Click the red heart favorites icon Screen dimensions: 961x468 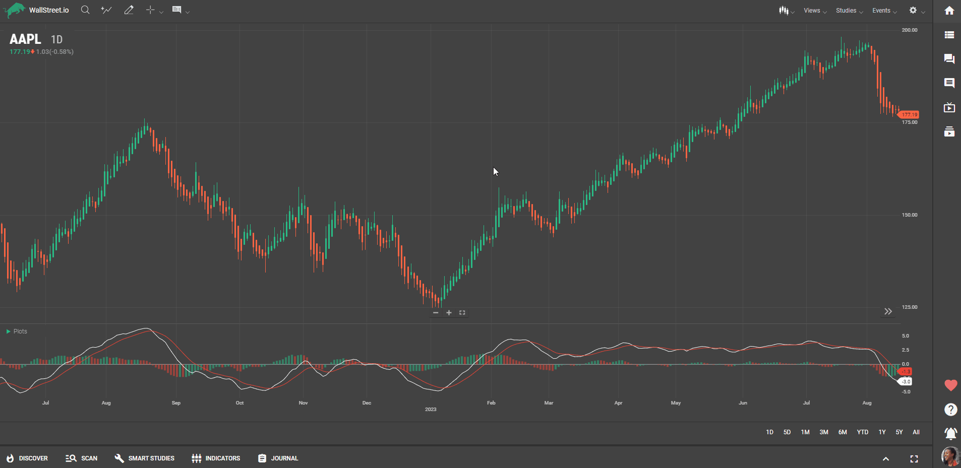pos(950,385)
